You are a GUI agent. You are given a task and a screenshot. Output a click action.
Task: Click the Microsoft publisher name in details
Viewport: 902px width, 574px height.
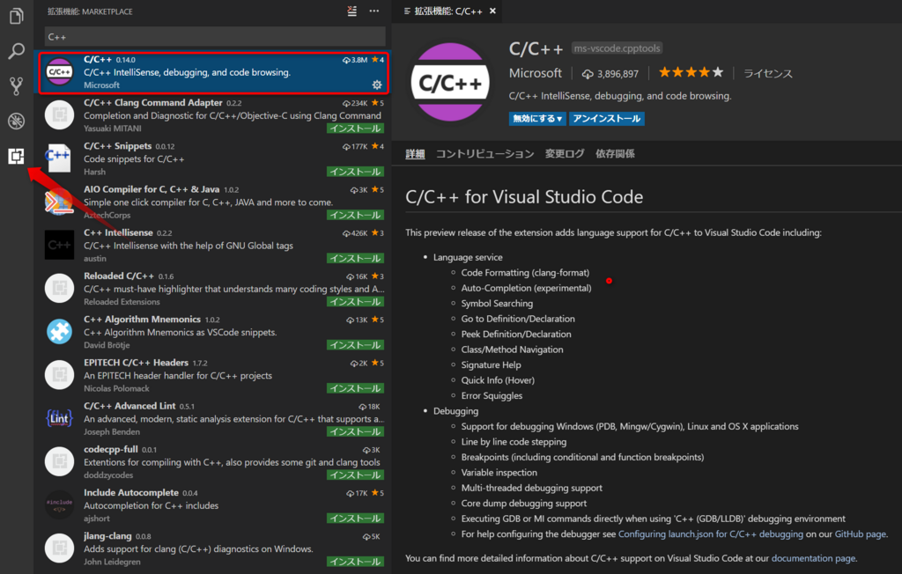[535, 73]
